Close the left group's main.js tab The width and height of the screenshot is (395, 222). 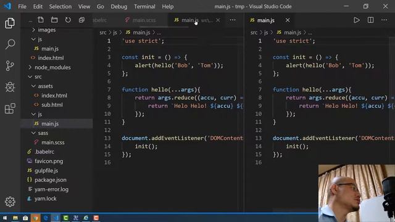click(218, 20)
